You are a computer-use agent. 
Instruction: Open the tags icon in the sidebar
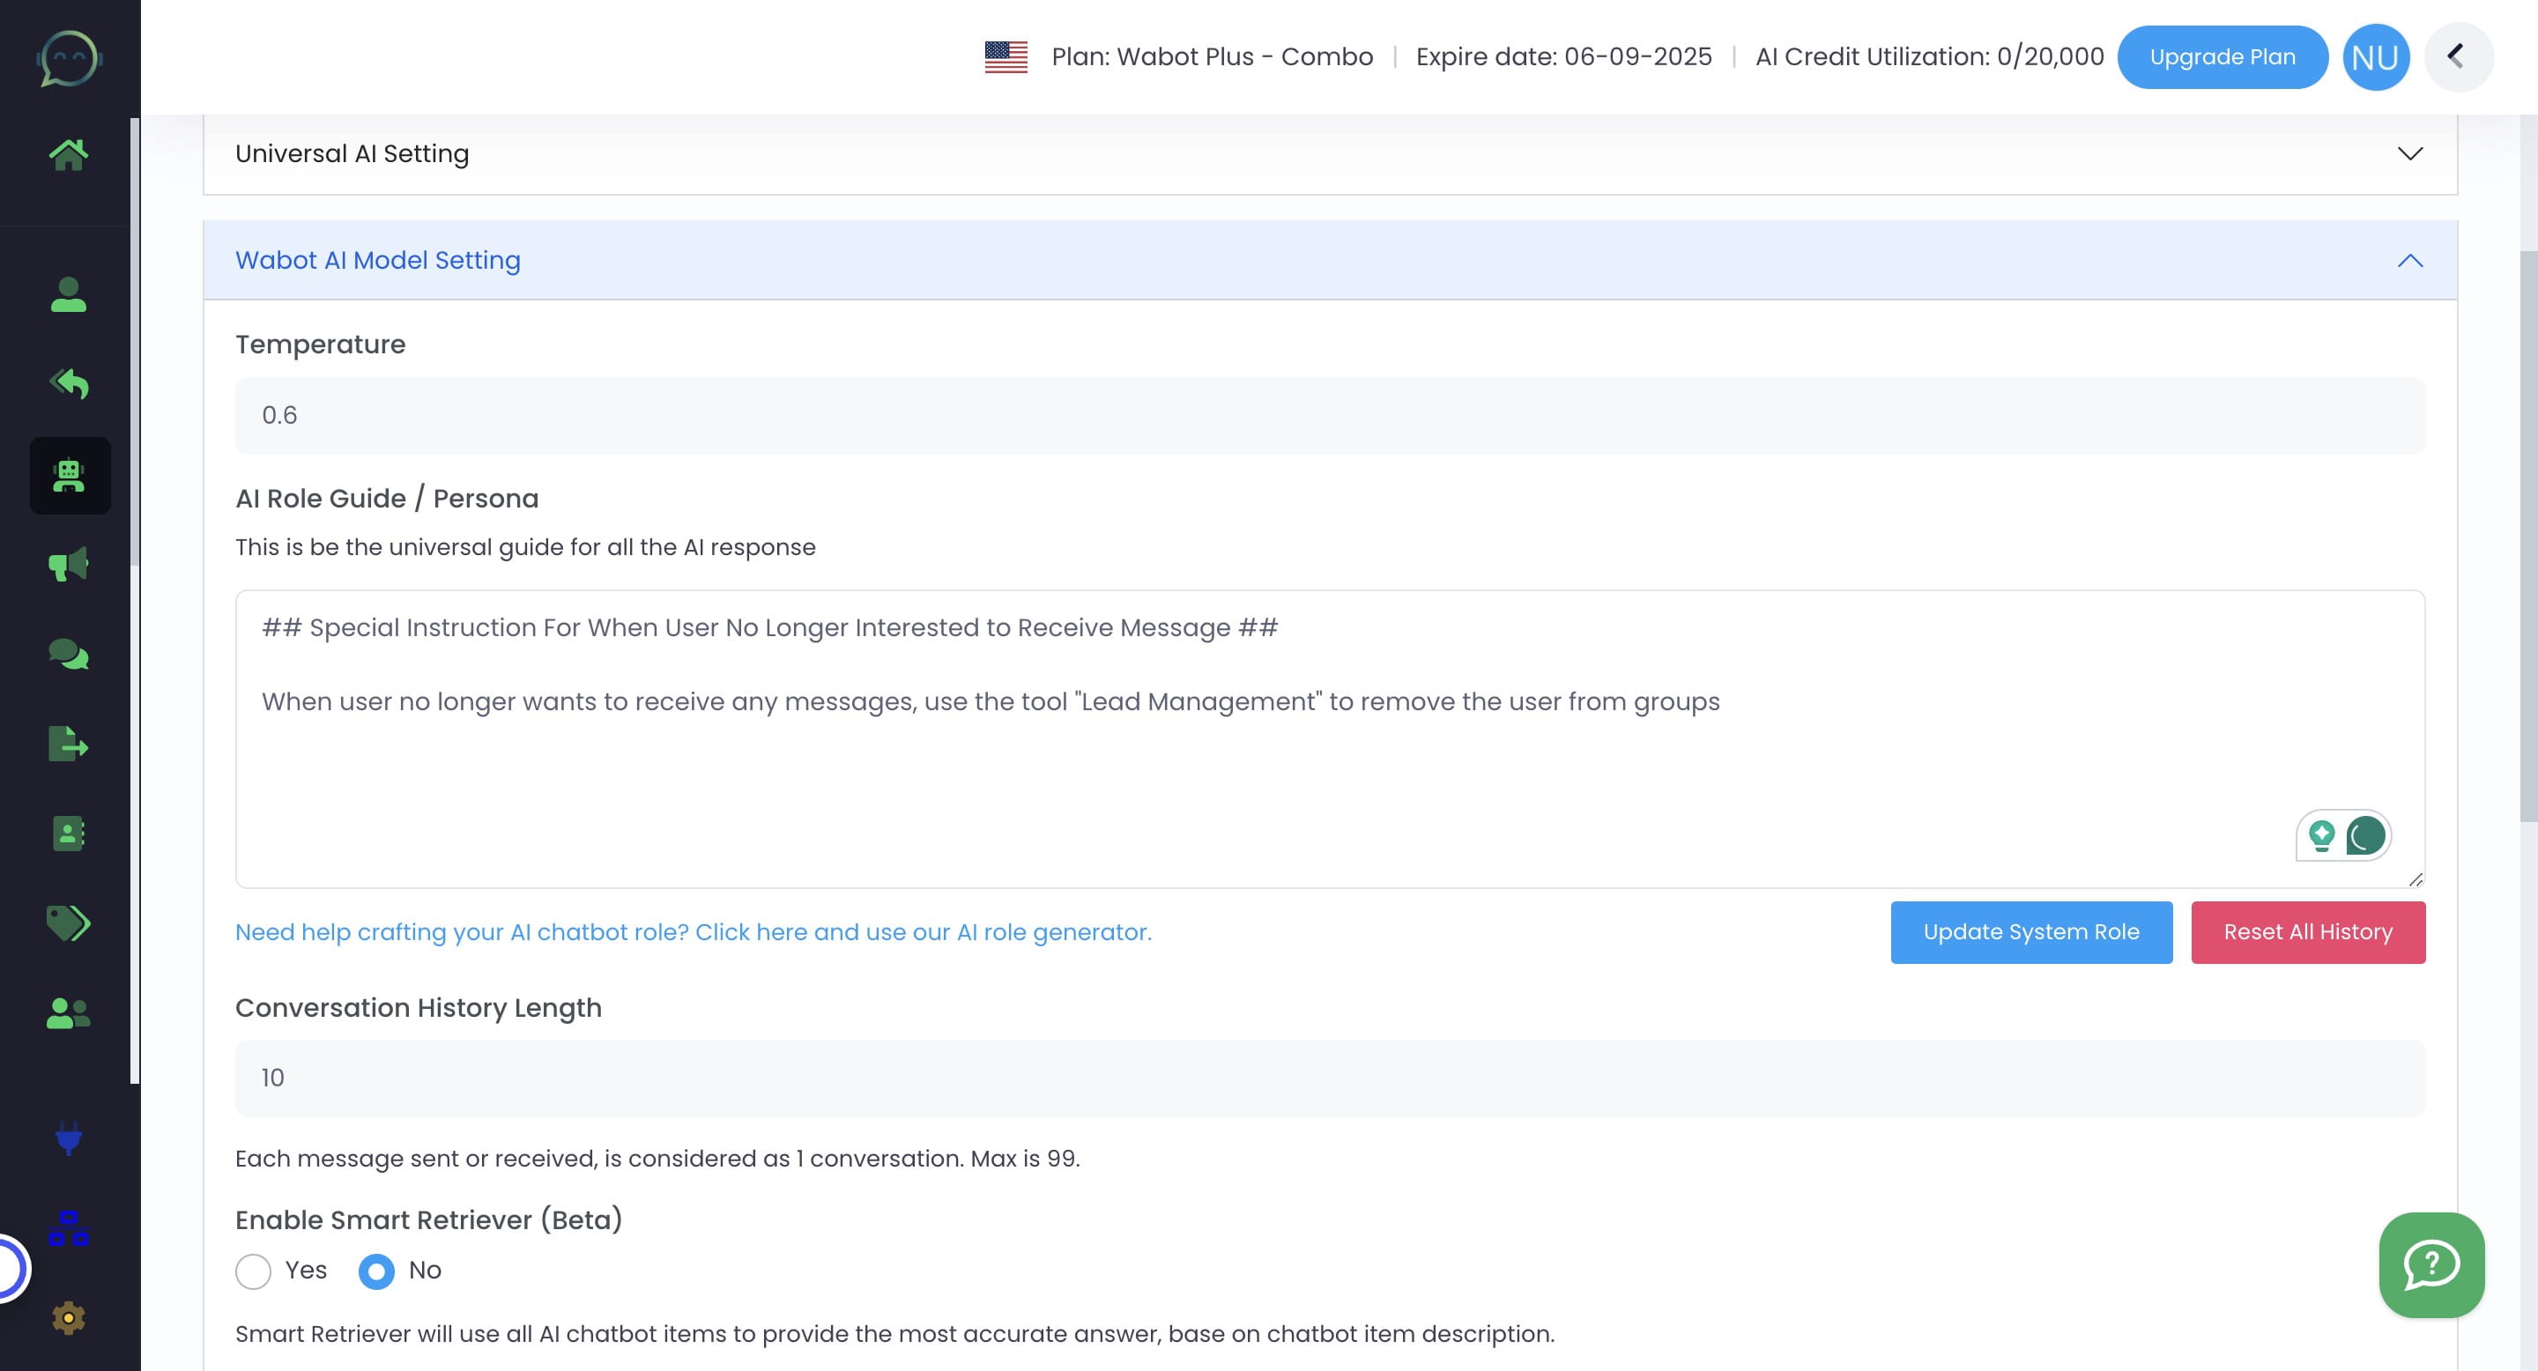tap(69, 923)
